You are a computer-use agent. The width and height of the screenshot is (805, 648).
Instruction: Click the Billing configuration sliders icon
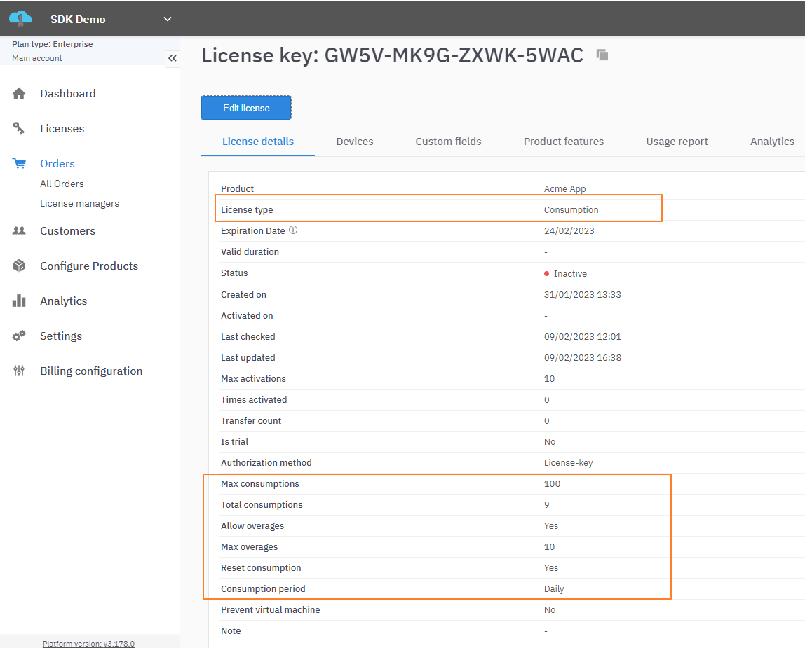19,371
